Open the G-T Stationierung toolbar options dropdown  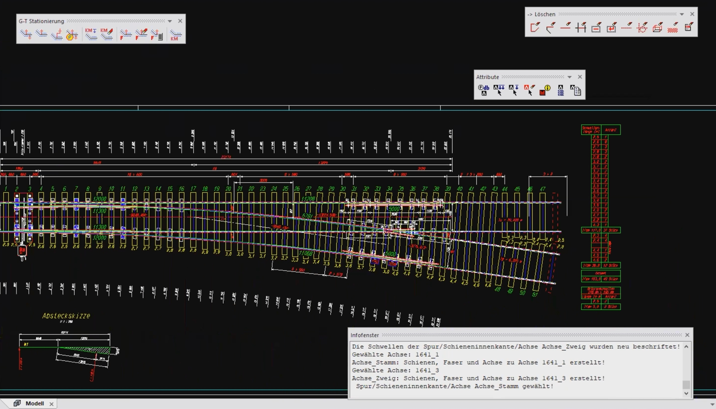(170, 21)
